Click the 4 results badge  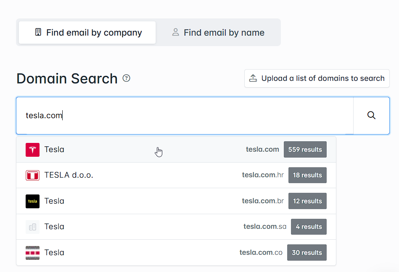click(x=309, y=227)
